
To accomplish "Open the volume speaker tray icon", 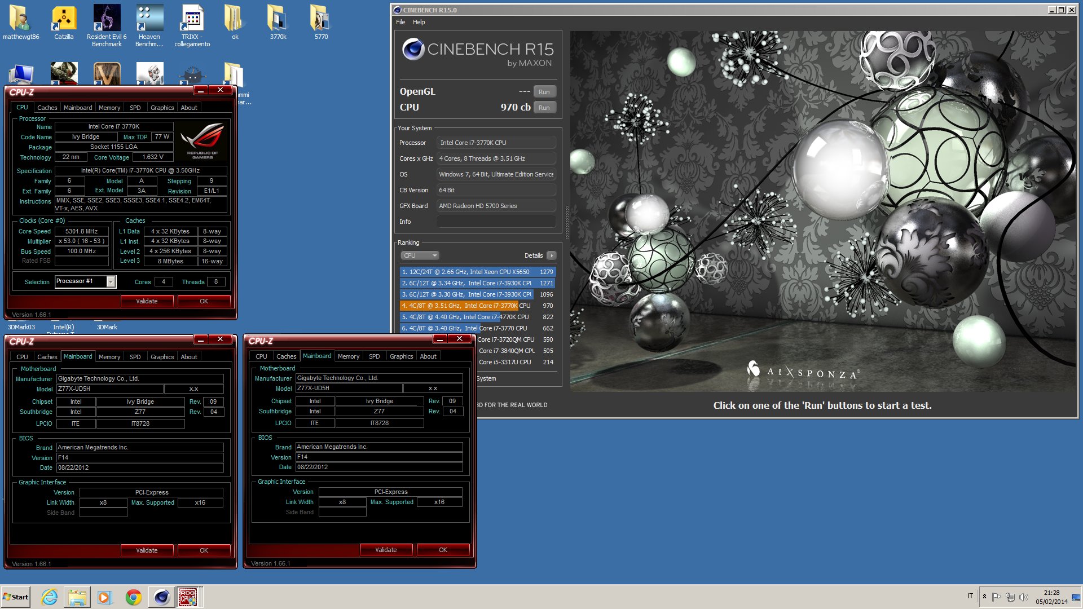I will (1023, 597).
